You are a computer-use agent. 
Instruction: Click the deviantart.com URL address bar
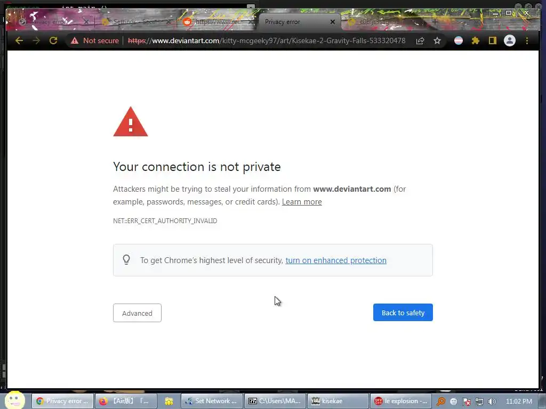click(267, 40)
